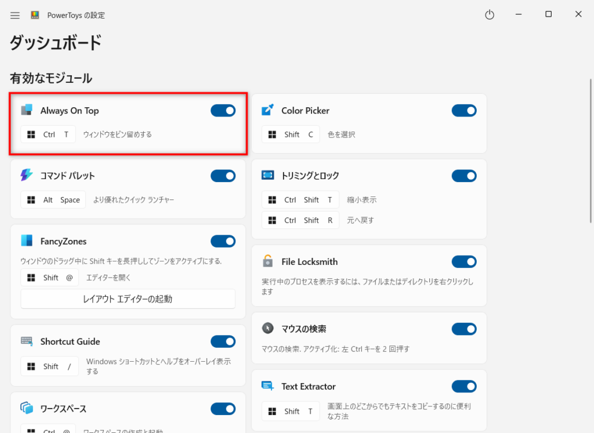Click the Win Shift @ shortcut for エディターを開く
594x433 pixels.
(50, 278)
